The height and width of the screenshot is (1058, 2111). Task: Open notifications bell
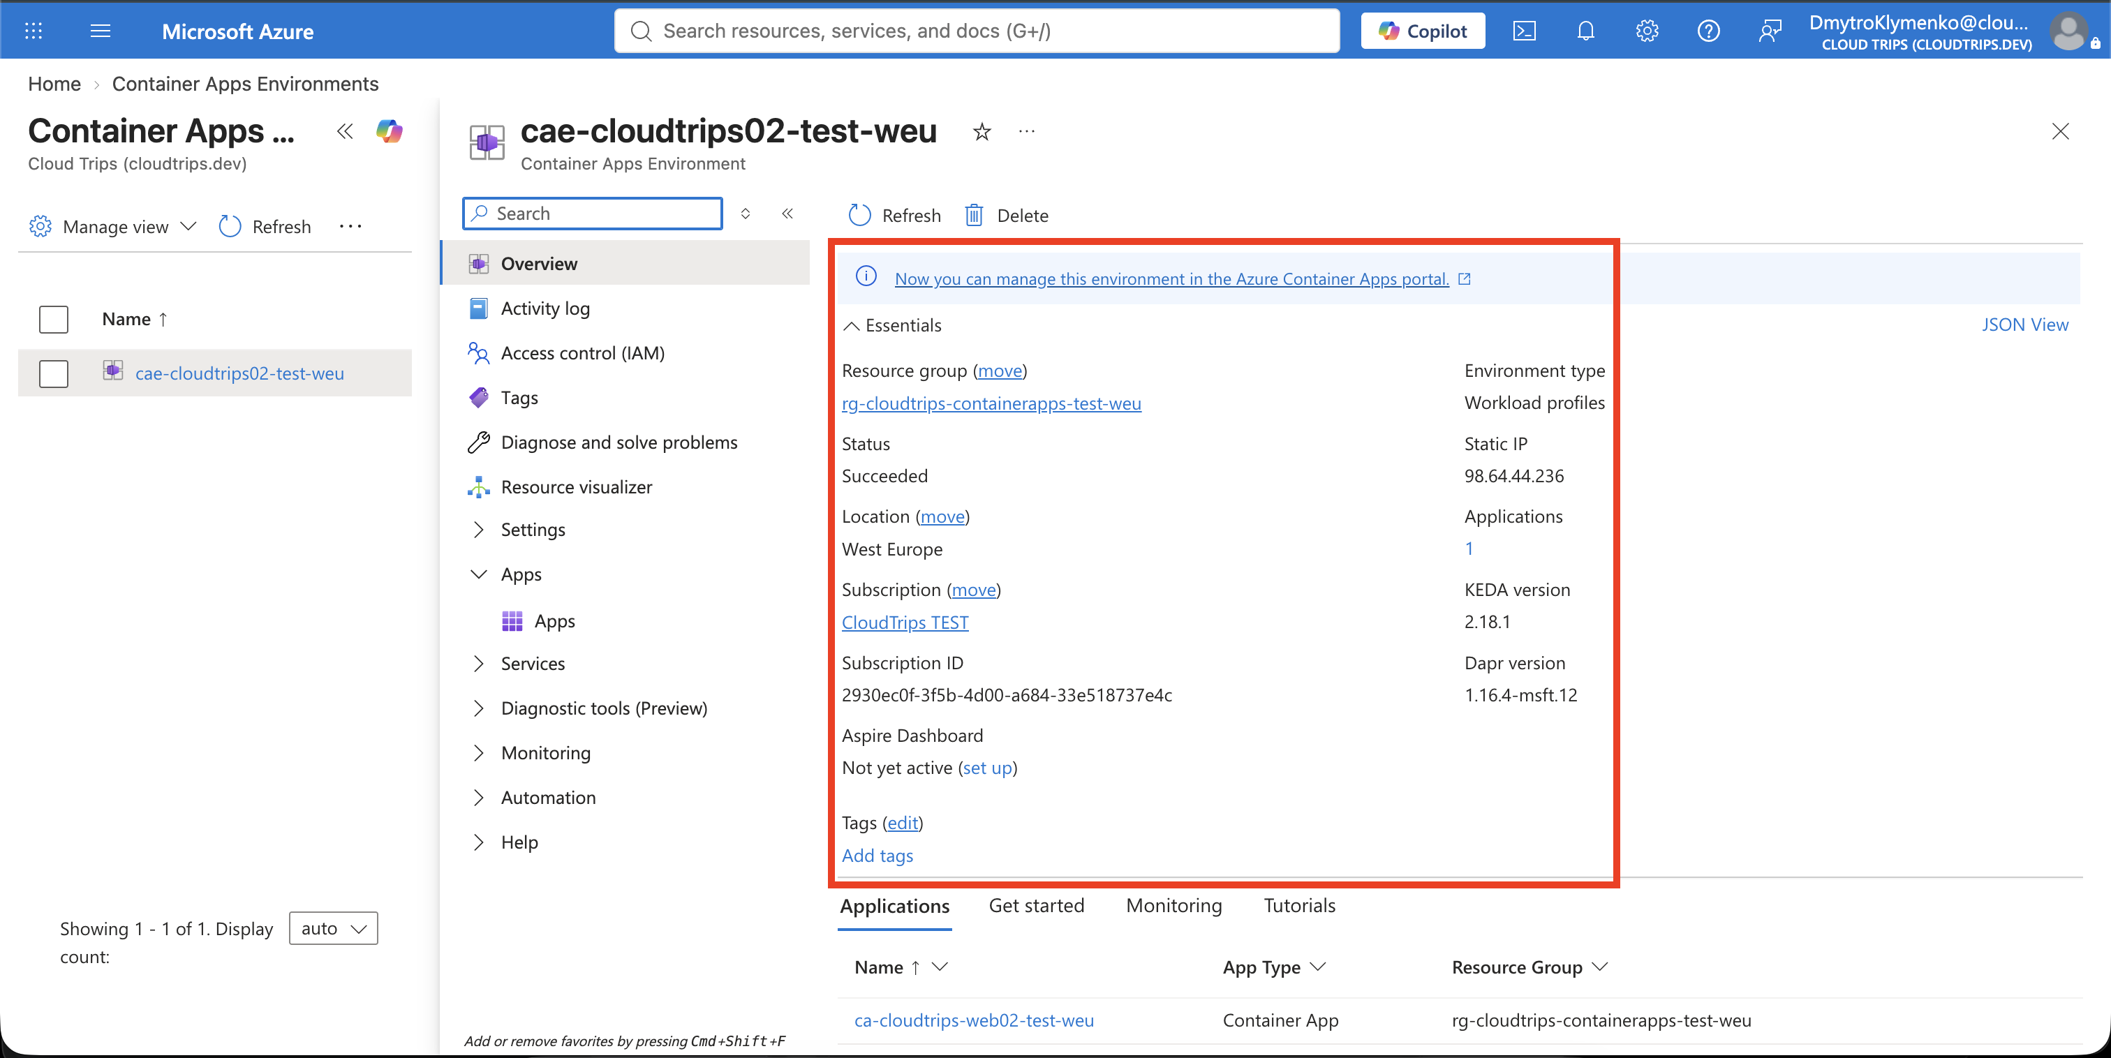[1586, 31]
